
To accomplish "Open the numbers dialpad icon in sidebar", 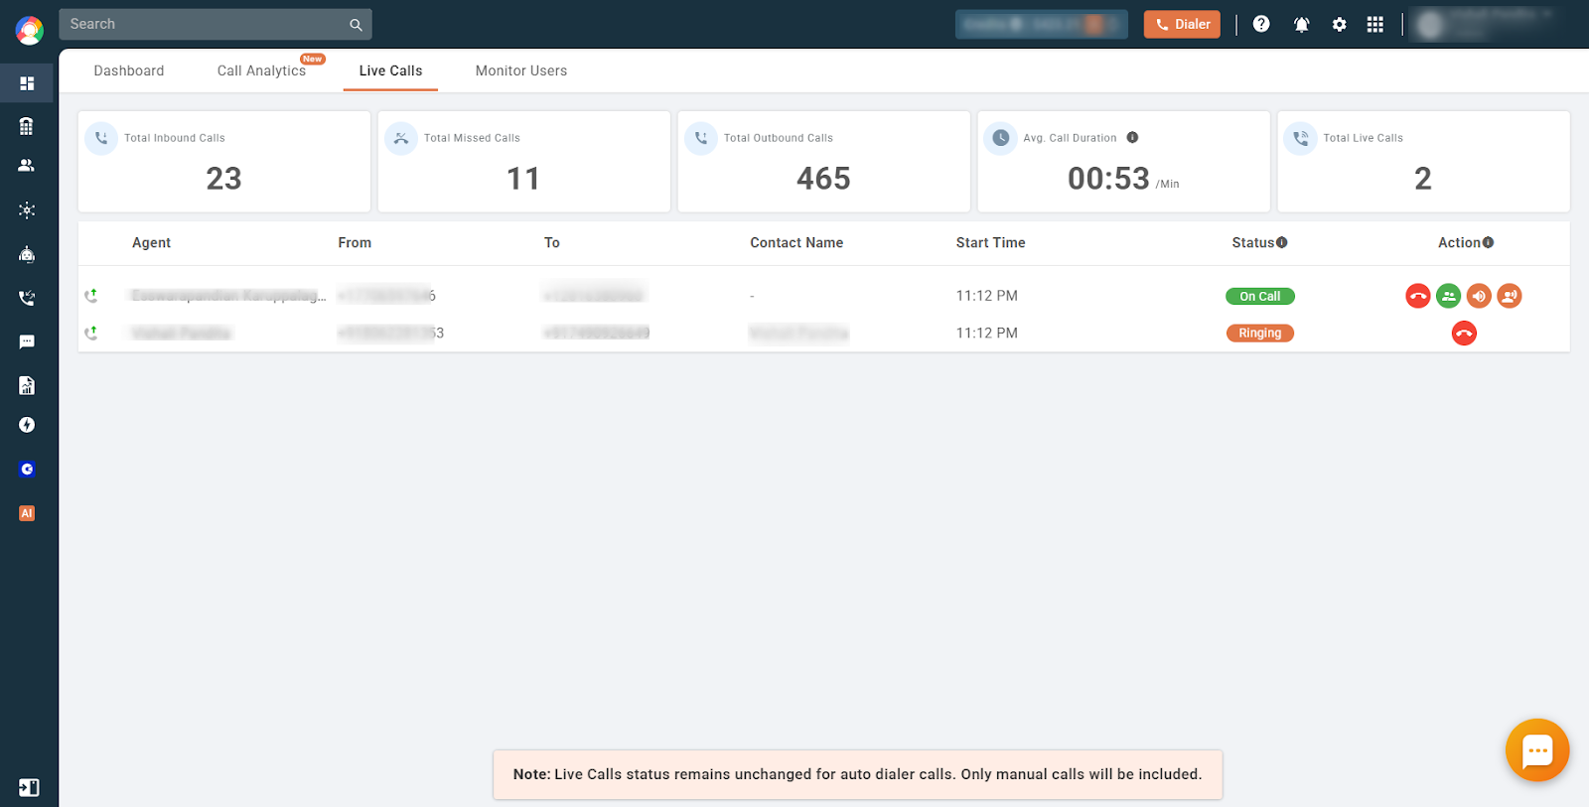I will coord(27,126).
